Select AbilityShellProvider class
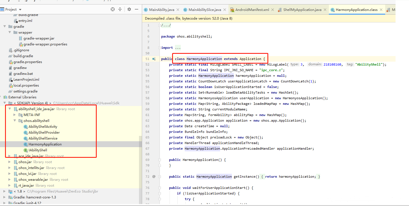409x206 pixels. coord(44,133)
